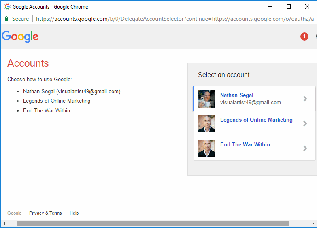Minimize the Chrome window

point(270,6)
